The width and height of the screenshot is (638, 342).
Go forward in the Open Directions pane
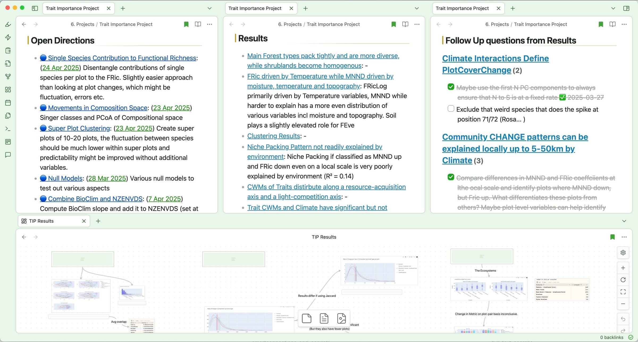pos(36,24)
